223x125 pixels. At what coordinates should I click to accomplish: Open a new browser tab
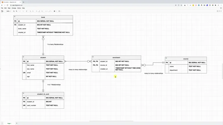pos(24,2)
